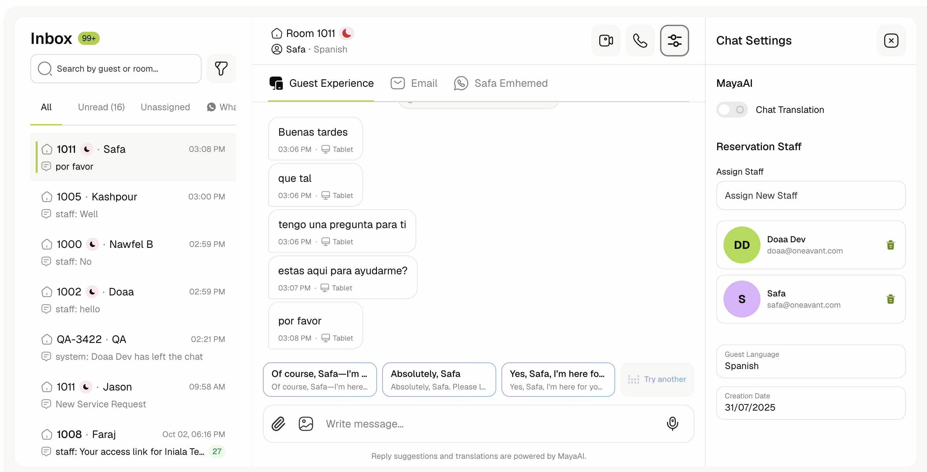Click the 'estas aqui para ayudarme?' message

click(x=343, y=278)
